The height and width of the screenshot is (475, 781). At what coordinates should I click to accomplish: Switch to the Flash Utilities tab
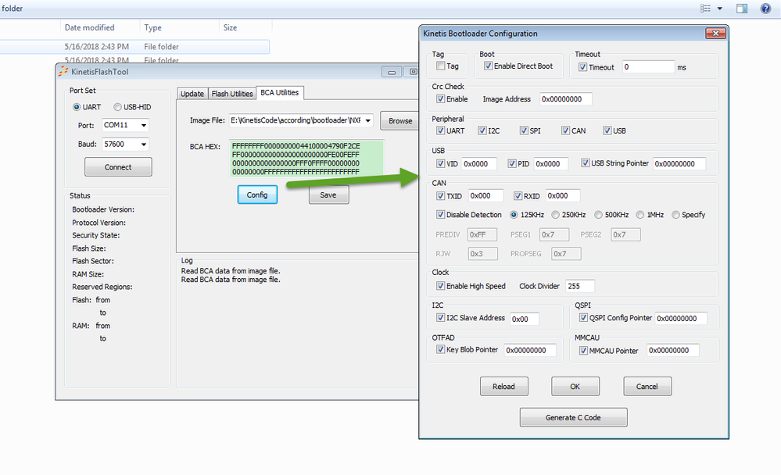pos(232,94)
